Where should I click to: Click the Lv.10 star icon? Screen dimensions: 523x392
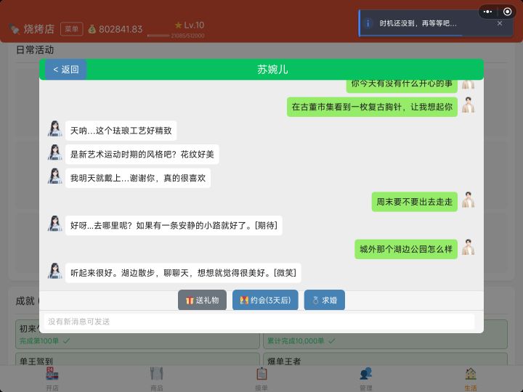click(x=179, y=25)
